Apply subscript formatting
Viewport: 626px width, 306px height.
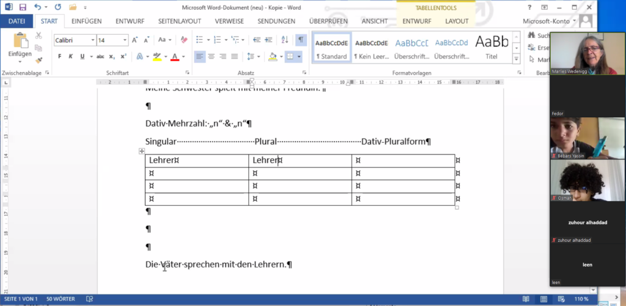[112, 57]
